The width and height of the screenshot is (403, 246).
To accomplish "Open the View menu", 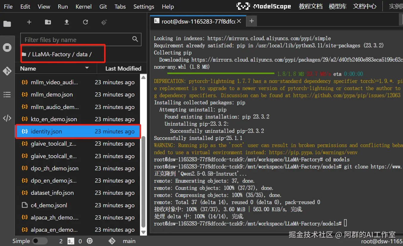I will (44, 7).
